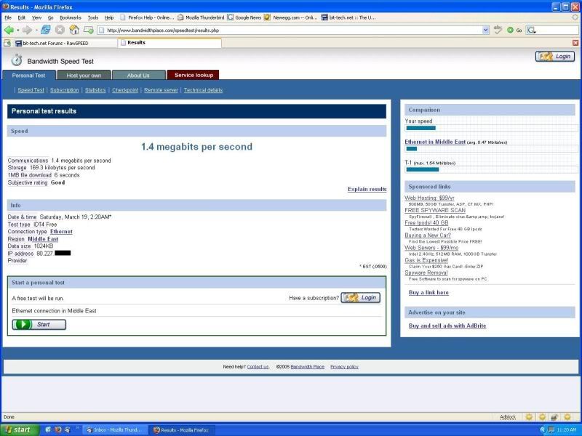Image resolution: width=582 pixels, height=436 pixels.
Task: Open the Google search engine selector icon
Action: 531,30
